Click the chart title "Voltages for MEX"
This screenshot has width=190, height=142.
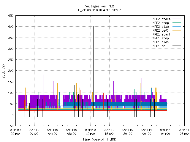(x=99, y=6)
